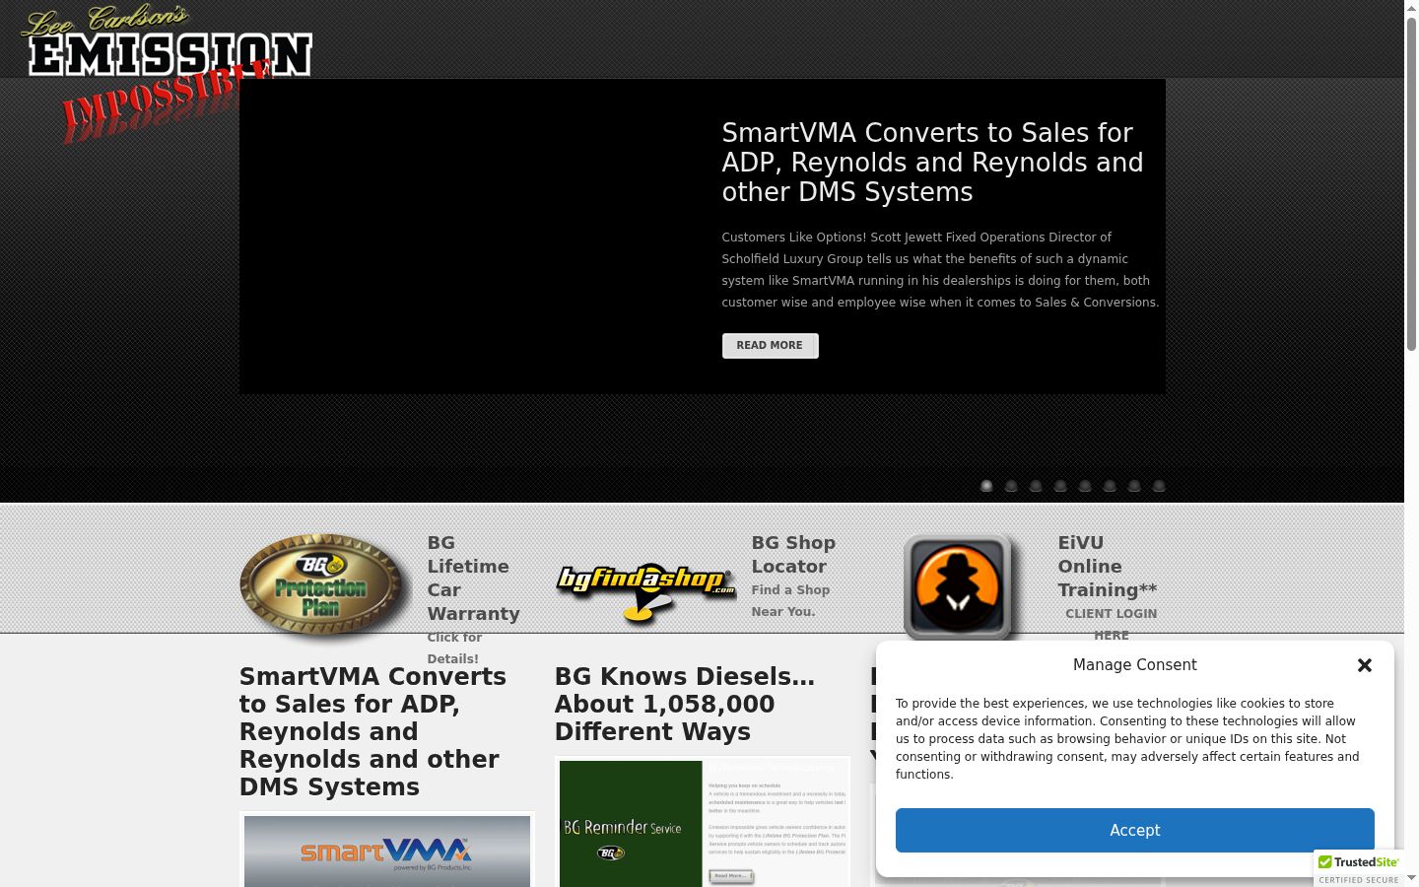Click the CLIENT LOGIN HERE text

pos(1111,625)
